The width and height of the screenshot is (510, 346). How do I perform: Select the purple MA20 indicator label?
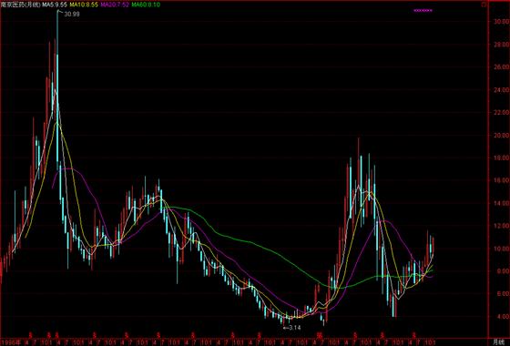[x=115, y=5]
